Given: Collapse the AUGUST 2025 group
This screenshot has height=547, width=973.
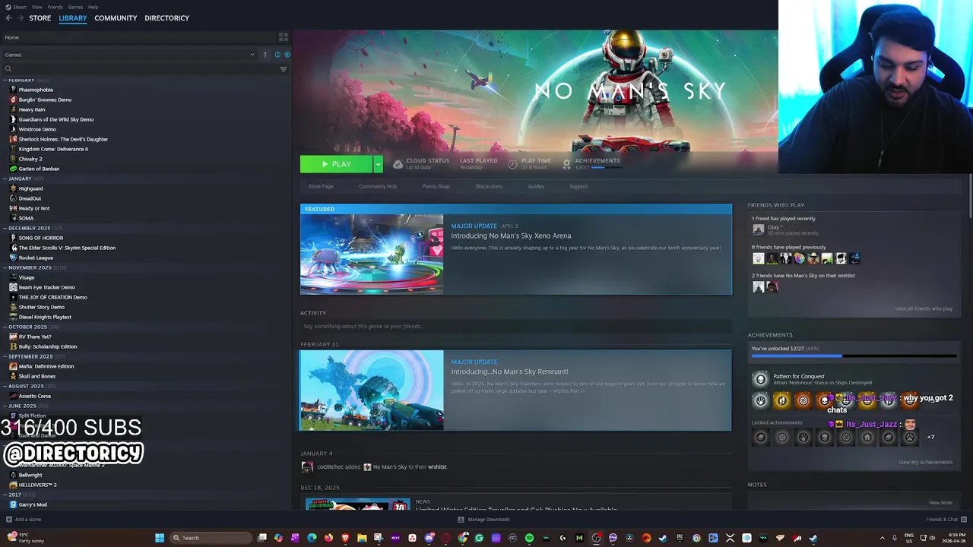Looking at the screenshot, I should [x=5, y=386].
